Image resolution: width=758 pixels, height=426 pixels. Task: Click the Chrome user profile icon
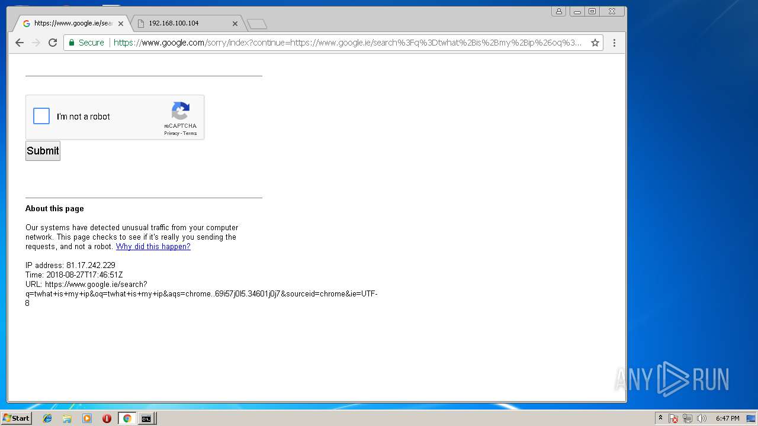click(x=558, y=11)
